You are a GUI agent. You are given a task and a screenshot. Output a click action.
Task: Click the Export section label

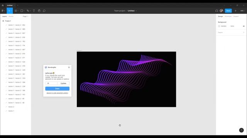coord(220,33)
